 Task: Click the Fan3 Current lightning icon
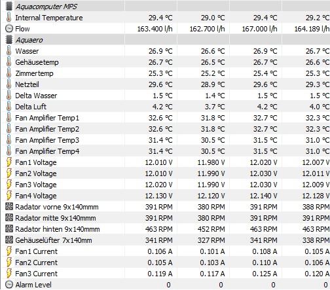pyautogui.click(x=9, y=274)
